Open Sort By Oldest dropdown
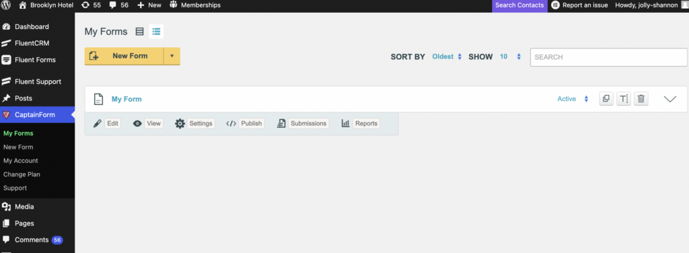The height and width of the screenshot is (253, 689). coord(447,57)
